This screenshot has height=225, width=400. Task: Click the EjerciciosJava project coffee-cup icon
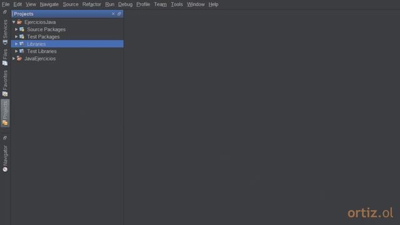(19, 22)
